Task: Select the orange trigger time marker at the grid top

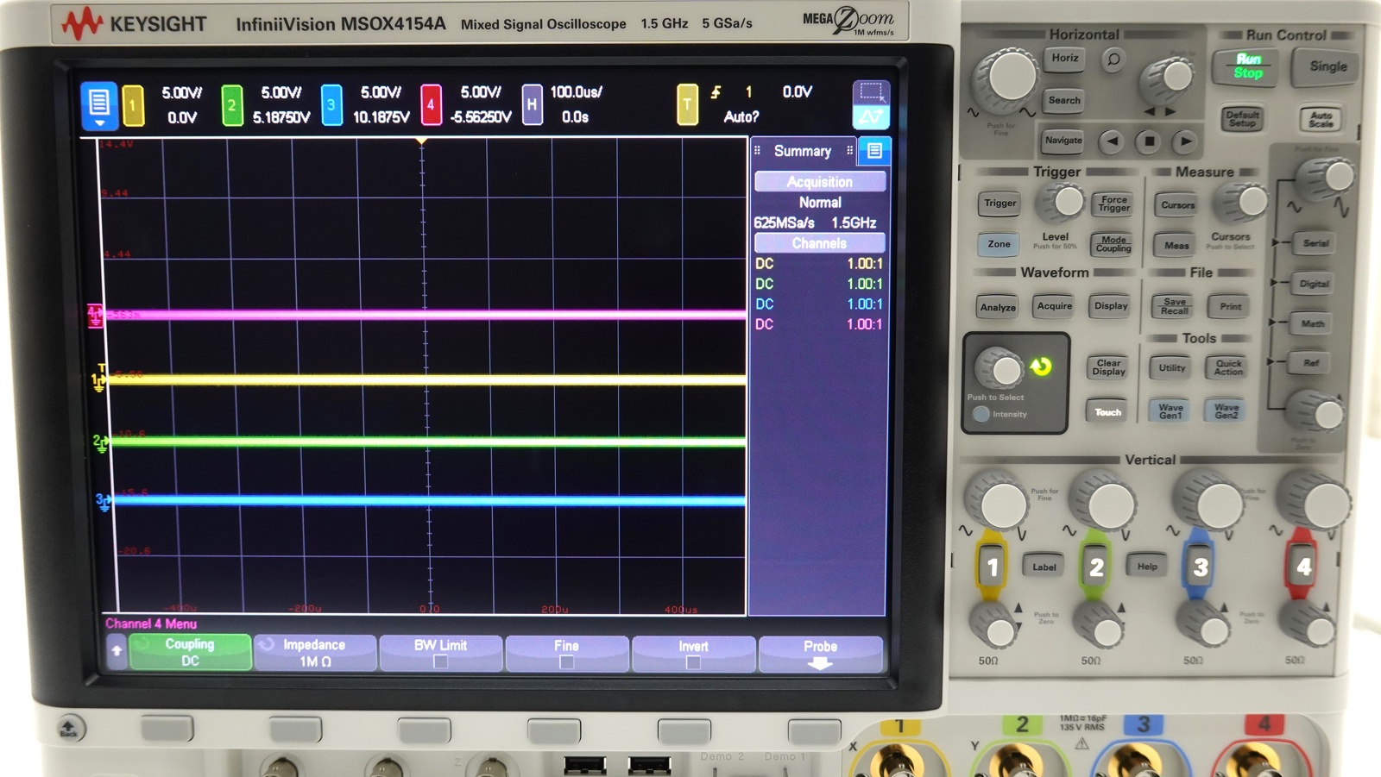Action: [422, 141]
